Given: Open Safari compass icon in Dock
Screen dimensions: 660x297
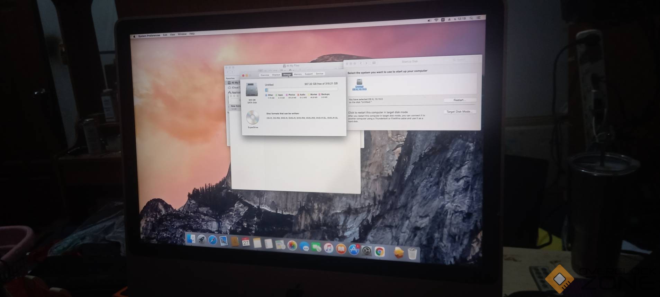Looking at the screenshot, I should coord(213,240).
